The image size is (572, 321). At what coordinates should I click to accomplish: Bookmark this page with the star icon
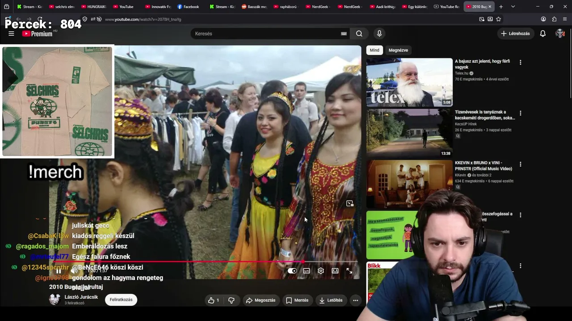coord(498,19)
